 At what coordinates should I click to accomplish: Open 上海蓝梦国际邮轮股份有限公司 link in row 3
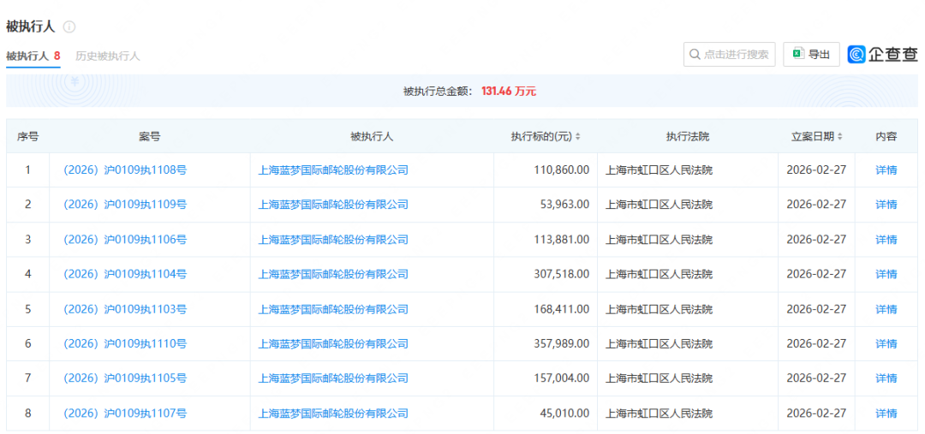tap(333, 240)
